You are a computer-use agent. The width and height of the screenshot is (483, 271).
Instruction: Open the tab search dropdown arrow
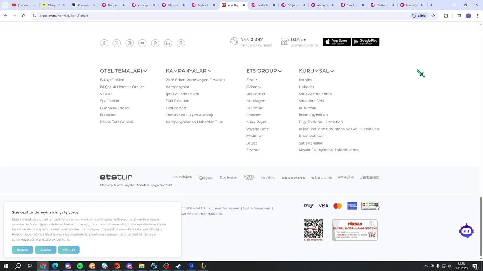pyautogui.click(x=5, y=5)
